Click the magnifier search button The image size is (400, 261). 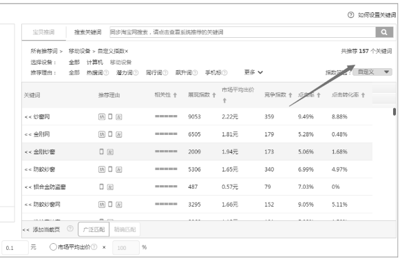click(384, 32)
